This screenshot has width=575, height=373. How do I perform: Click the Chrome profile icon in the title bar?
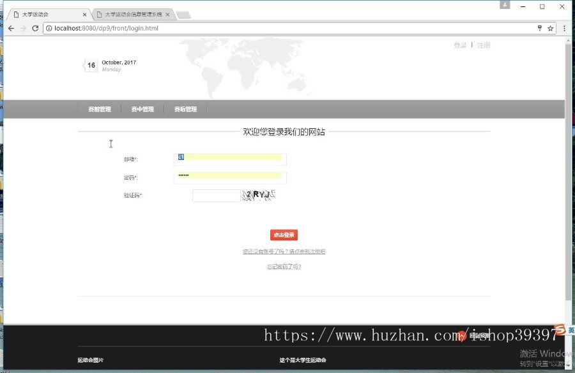pos(505,4)
